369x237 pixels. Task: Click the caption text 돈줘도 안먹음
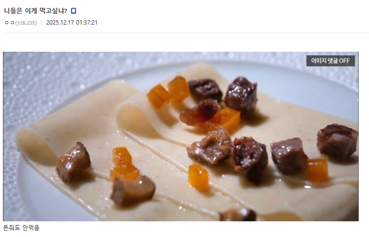click(x=21, y=228)
